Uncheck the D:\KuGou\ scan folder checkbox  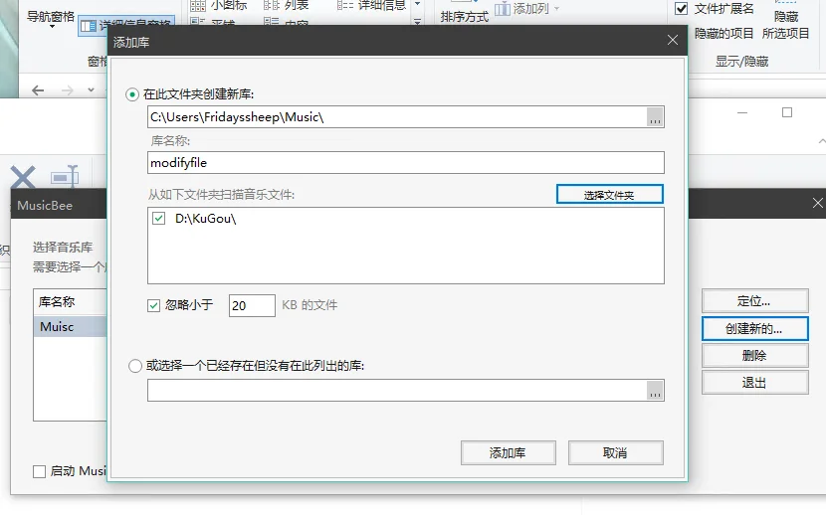(x=158, y=219)
